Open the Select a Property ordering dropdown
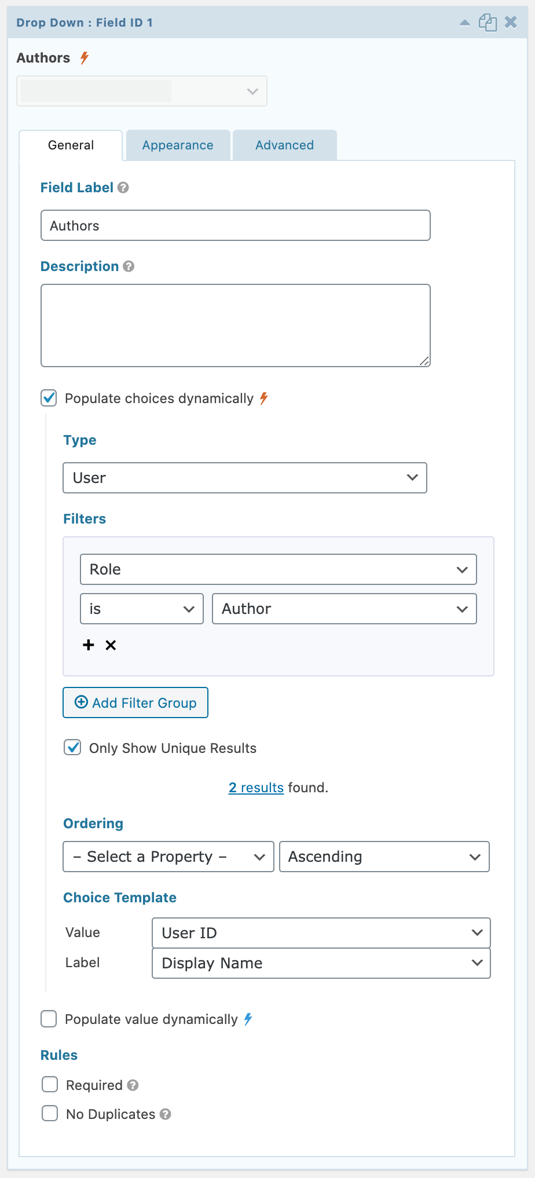This screenshot has height=1178, width=535. (x=168, y=857)
